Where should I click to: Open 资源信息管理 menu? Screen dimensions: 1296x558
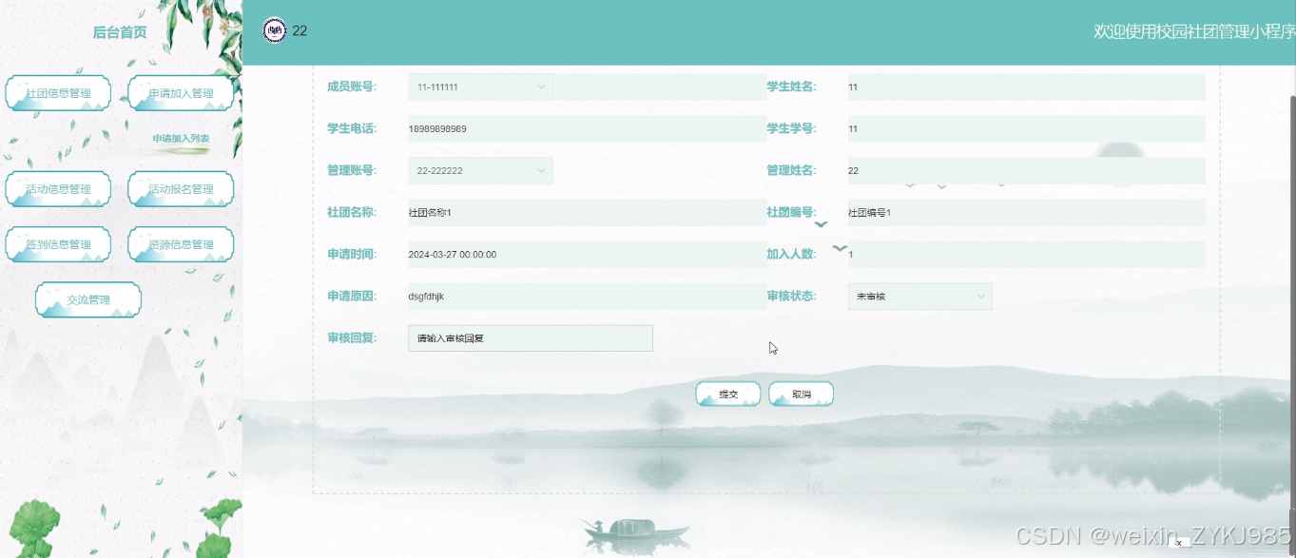tap(181, 243)
